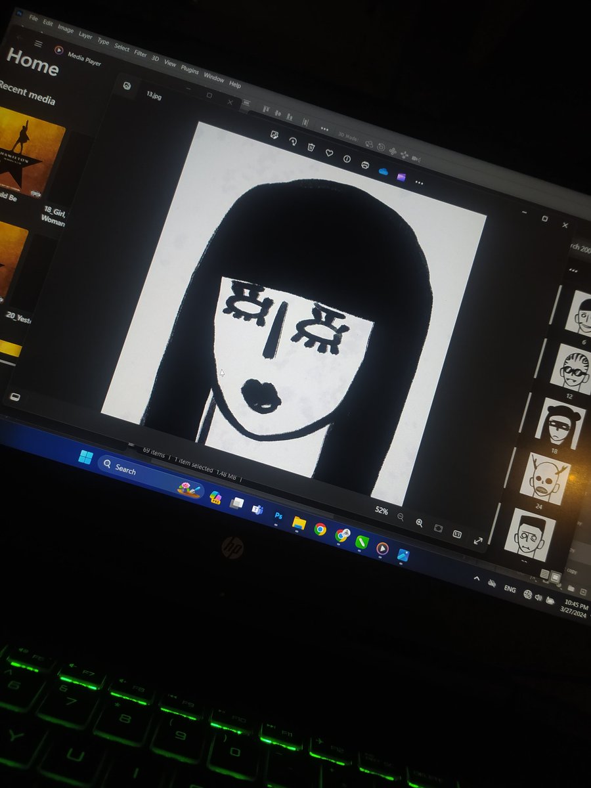
Task: Open the Windows Start menu
Action: (x=86, y=456)
